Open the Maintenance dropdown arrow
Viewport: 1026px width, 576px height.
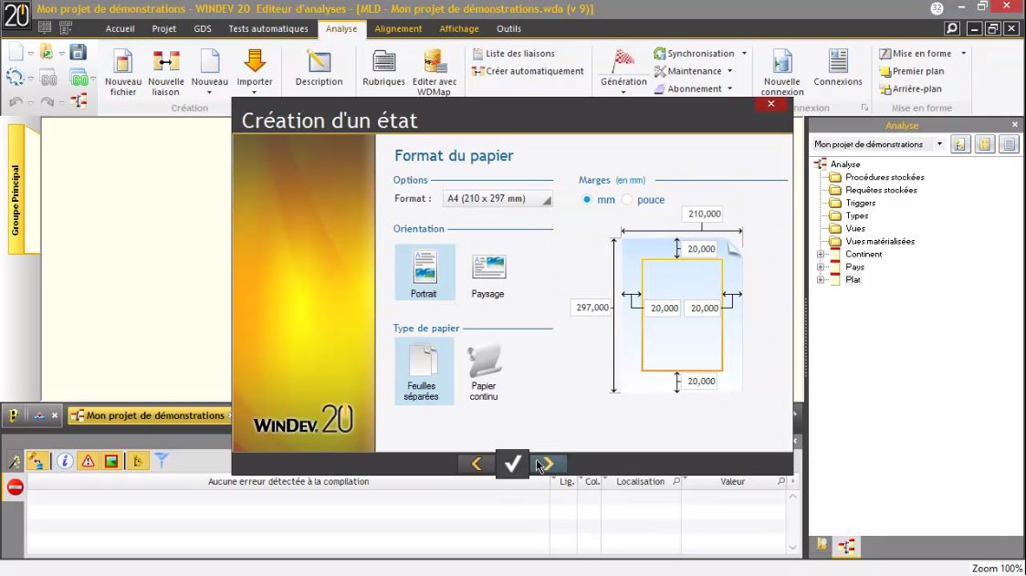click(729, 70)
